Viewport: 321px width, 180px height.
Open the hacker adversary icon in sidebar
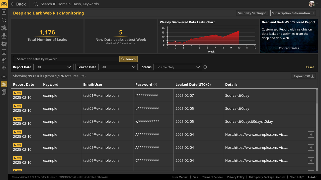(4, 36)
